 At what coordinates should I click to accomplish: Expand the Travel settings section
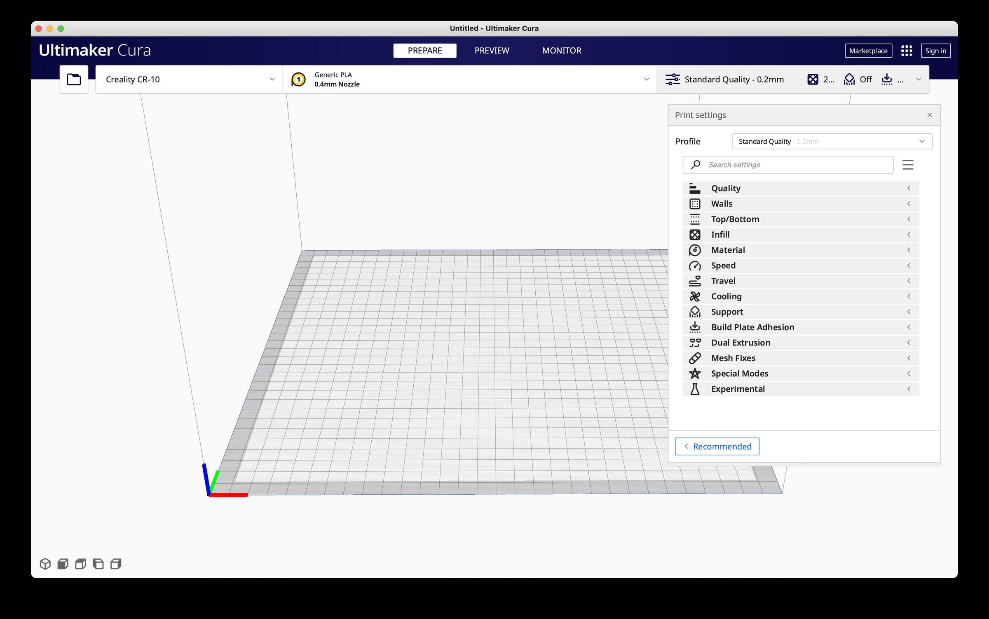pyautogui.click(x=801, y=281)
